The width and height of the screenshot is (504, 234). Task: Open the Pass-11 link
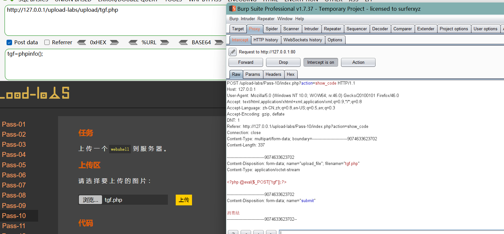[14, 226]
